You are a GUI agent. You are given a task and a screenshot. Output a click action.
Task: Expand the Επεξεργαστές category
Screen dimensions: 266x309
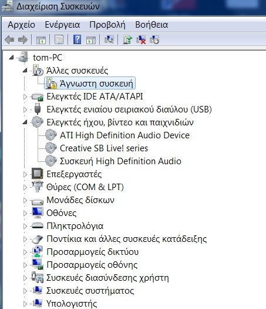(x=25, y=174)
